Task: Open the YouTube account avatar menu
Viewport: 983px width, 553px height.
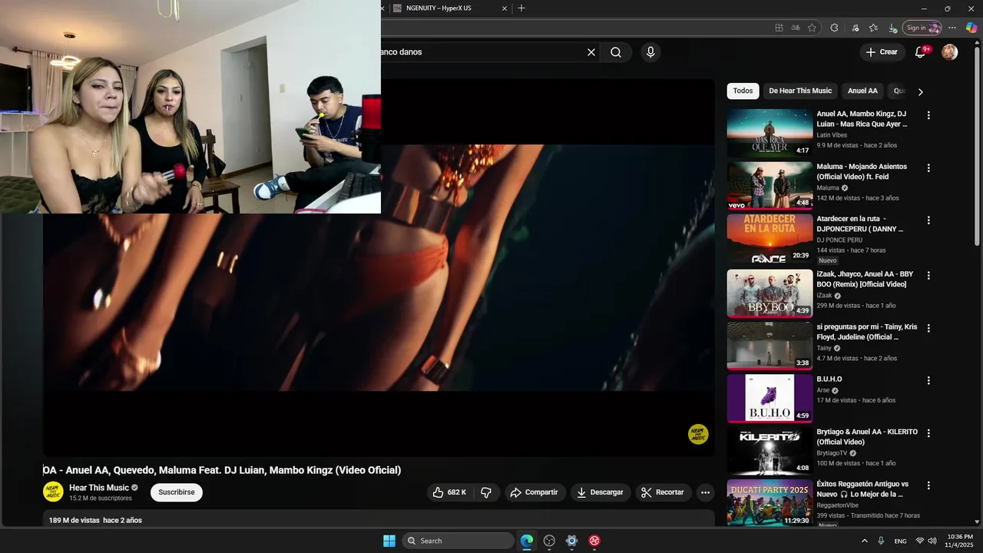Action: click(950, 52)
